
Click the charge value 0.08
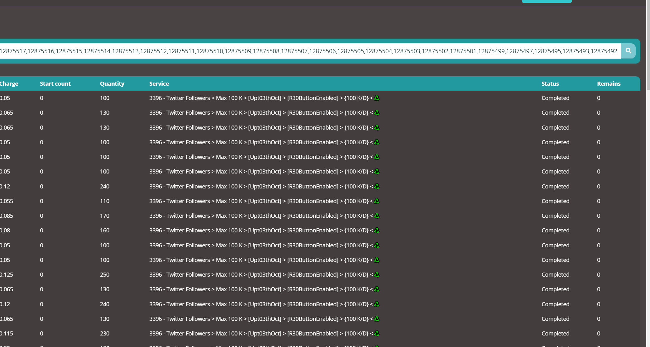[x=5, y=230]
